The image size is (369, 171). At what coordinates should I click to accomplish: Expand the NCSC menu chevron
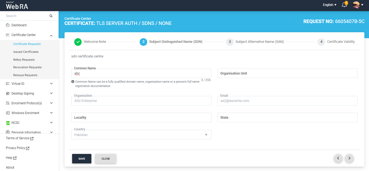point(51,123)
